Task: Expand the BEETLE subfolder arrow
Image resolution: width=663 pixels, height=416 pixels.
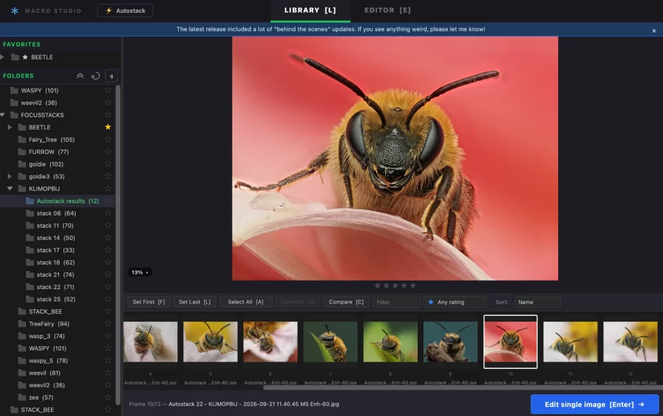Action: click(x=10, y=127)
